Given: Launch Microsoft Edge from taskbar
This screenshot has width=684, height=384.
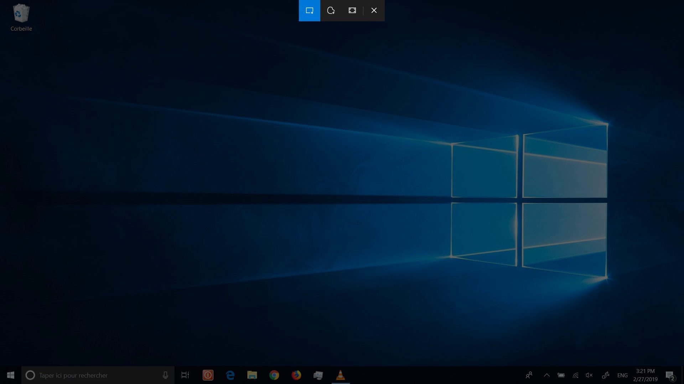Looking at the screenshot, I should click(x=230, y=375).
